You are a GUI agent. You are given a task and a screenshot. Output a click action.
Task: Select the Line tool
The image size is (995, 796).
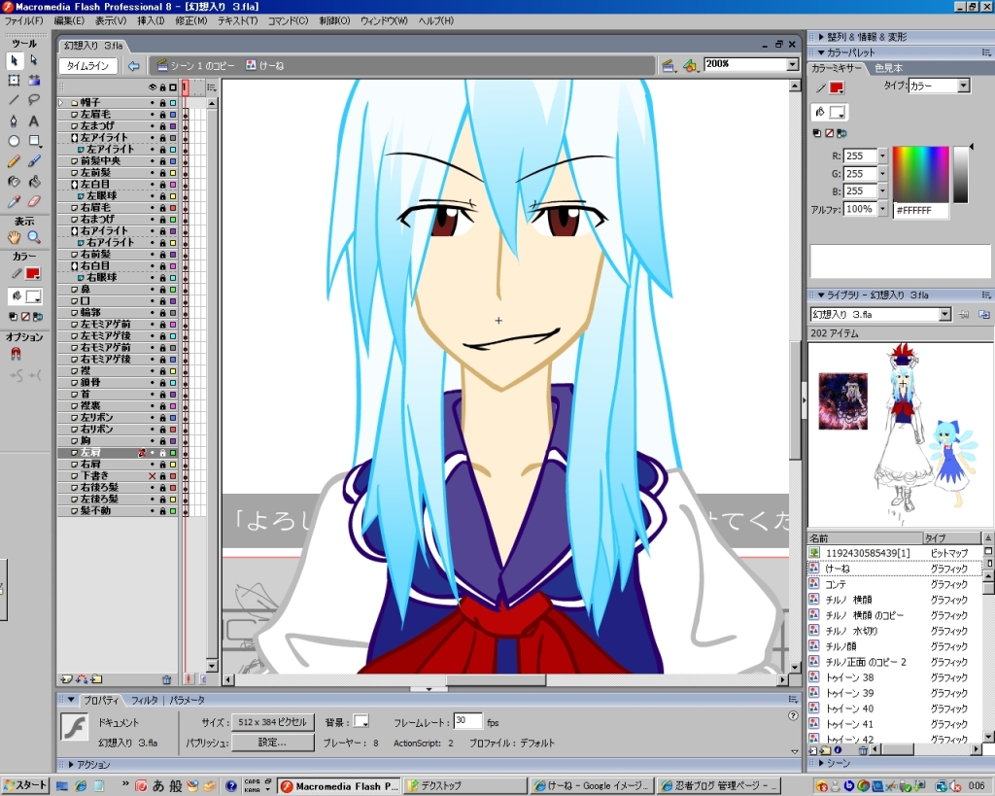(x=14, y=100)
